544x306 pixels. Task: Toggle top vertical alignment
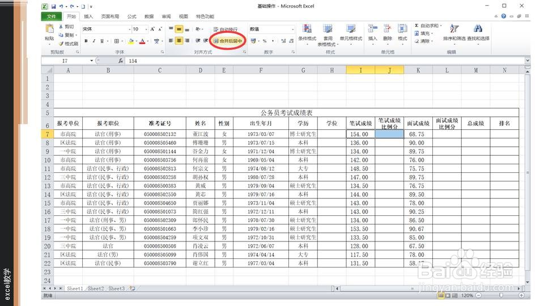[171, 29]
